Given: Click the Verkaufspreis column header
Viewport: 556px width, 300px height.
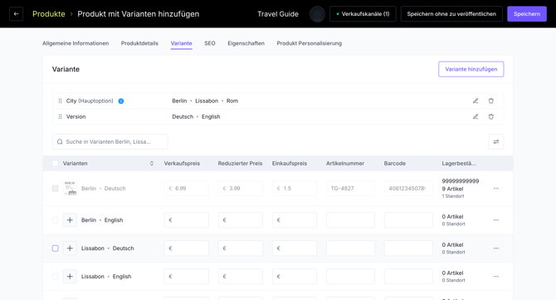Looking at the screenshot, I should (x=182, y=164).
